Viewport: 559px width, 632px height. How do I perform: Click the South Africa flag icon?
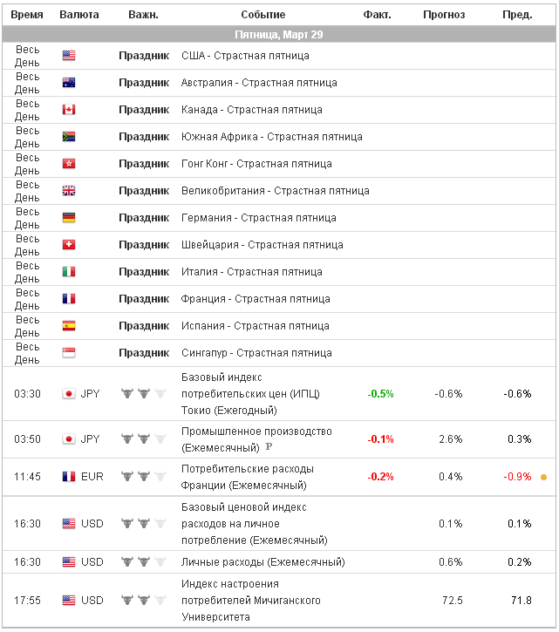tap(69, 137)
